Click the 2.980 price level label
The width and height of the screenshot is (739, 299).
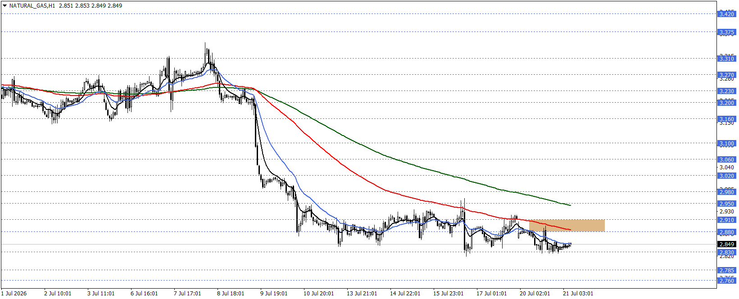coord(726,192)
